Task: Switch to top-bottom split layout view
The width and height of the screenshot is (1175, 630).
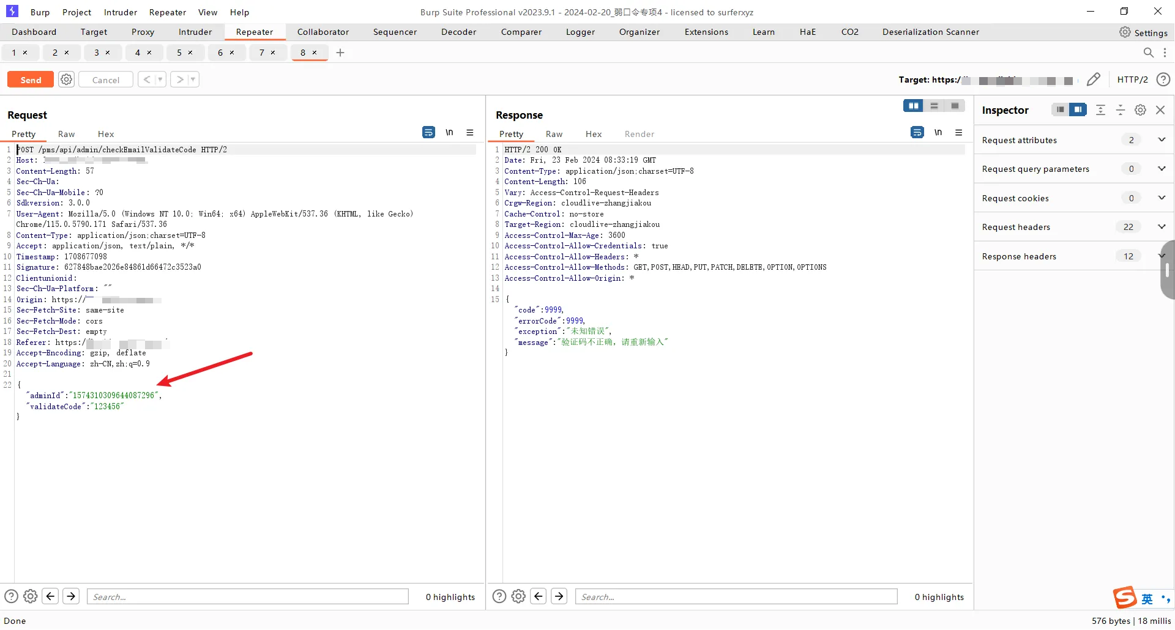Action: [934, 106]
